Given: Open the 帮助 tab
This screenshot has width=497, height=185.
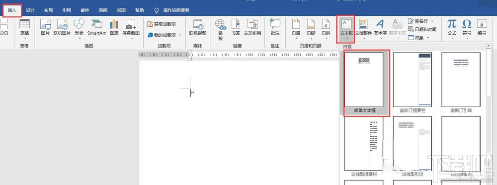Looking at the screenshot, I should 140,10.
